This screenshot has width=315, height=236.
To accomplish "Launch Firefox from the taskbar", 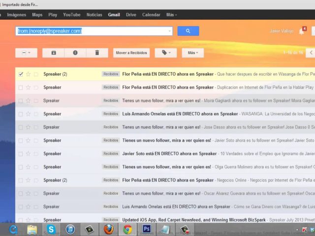I will 108,229.
